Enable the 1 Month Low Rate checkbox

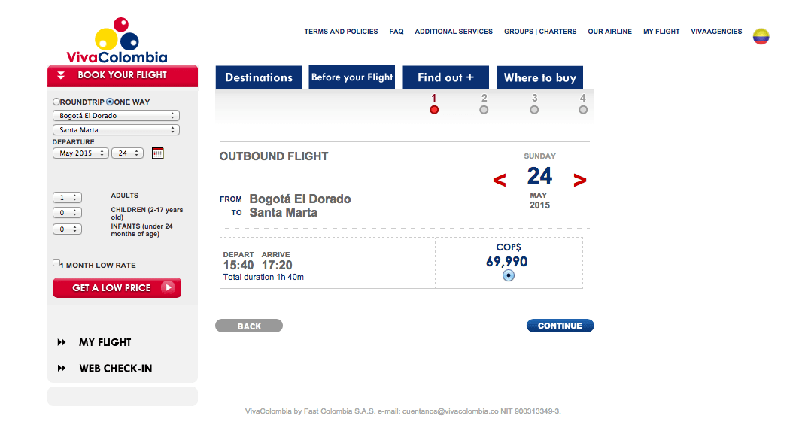tap(56, 263)
